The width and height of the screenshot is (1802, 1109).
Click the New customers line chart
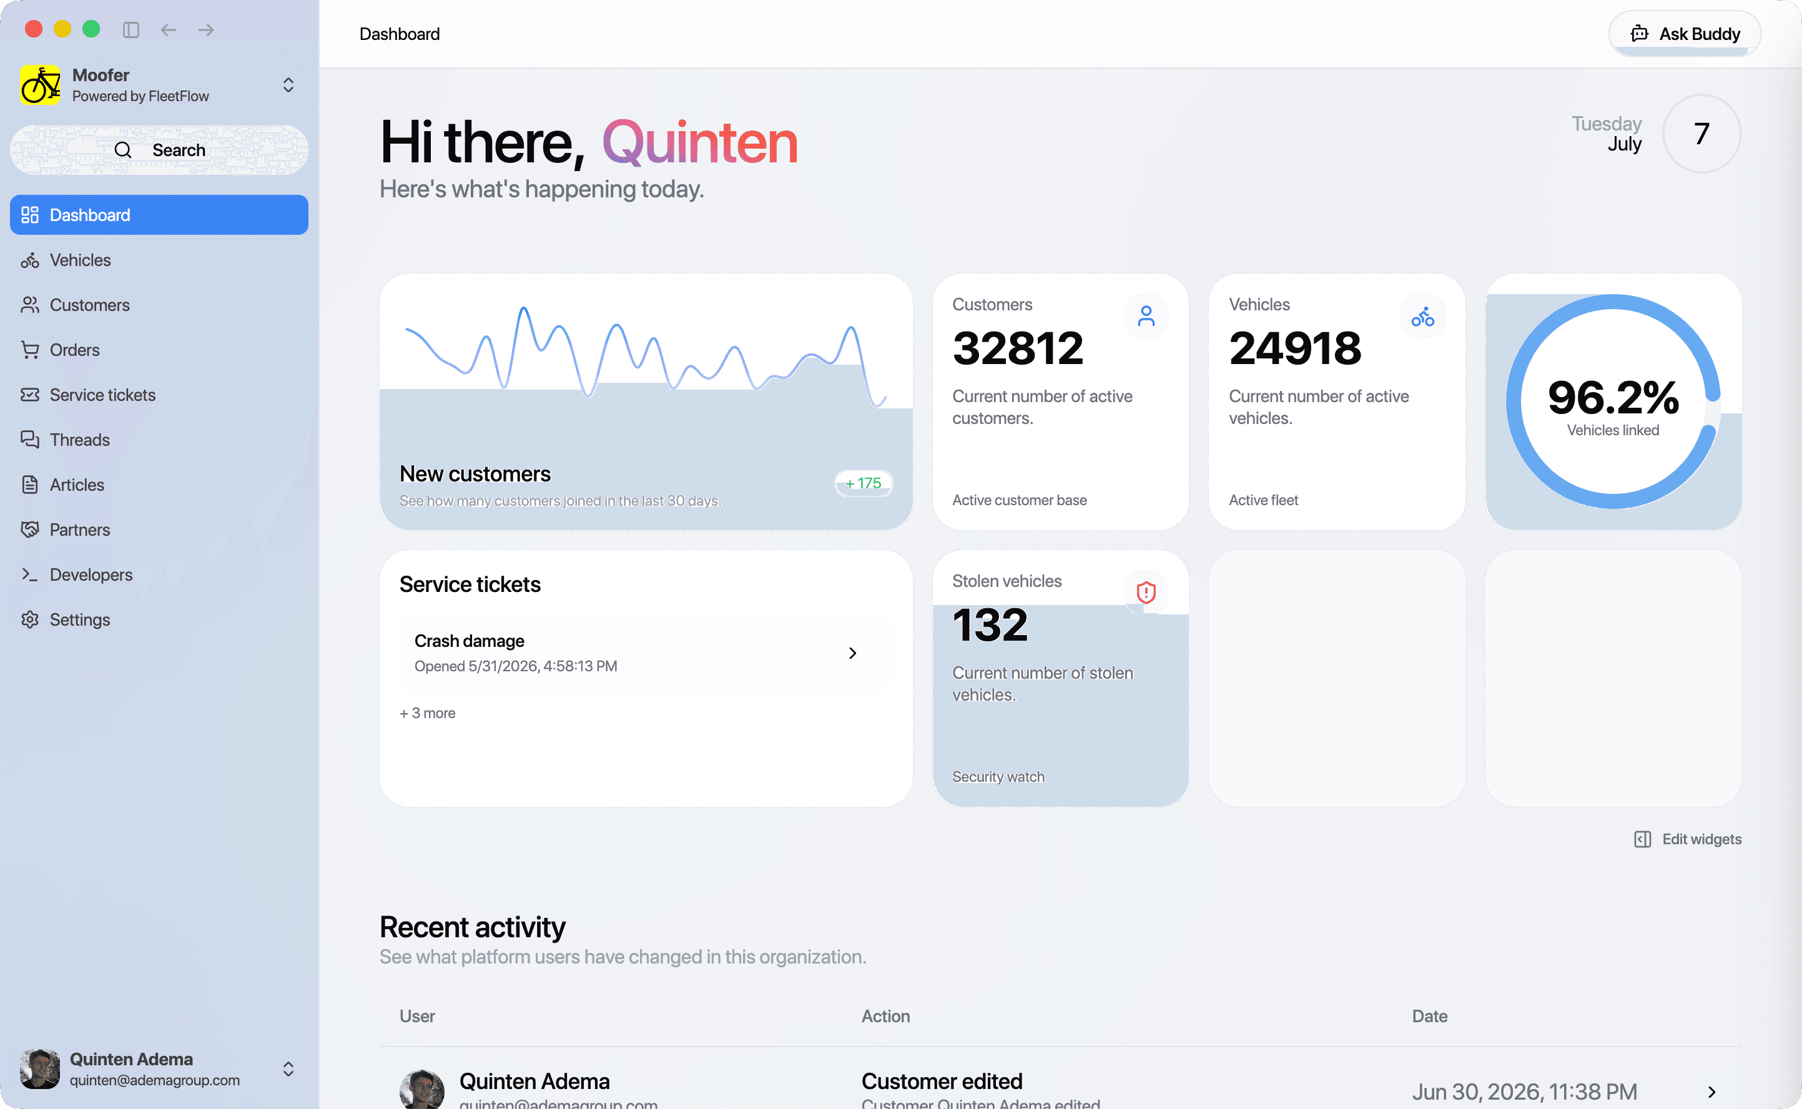(x=646, y=356)
